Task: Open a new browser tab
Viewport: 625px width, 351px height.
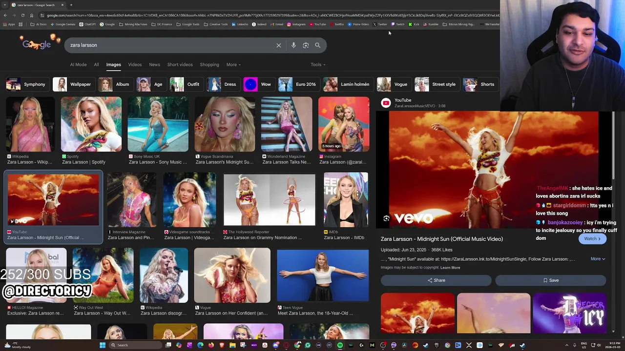Action: coord(71,5)
